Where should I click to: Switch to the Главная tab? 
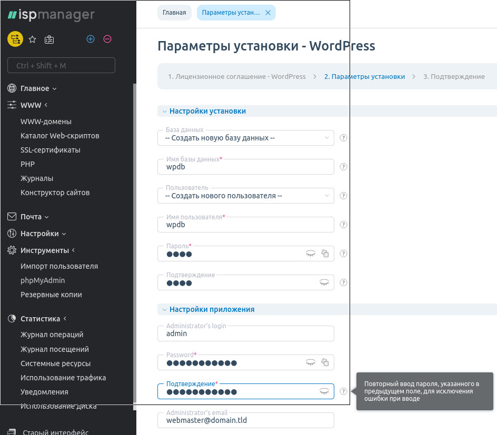click(174, 13)
